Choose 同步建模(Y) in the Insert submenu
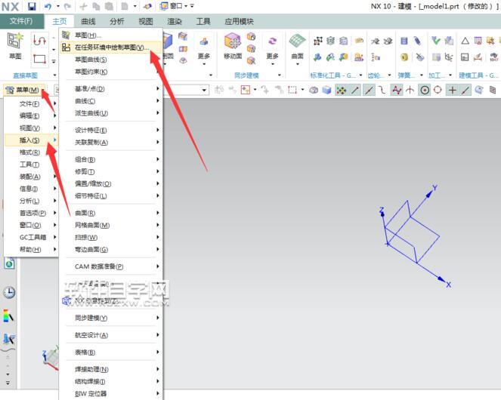 click(111, 318)
